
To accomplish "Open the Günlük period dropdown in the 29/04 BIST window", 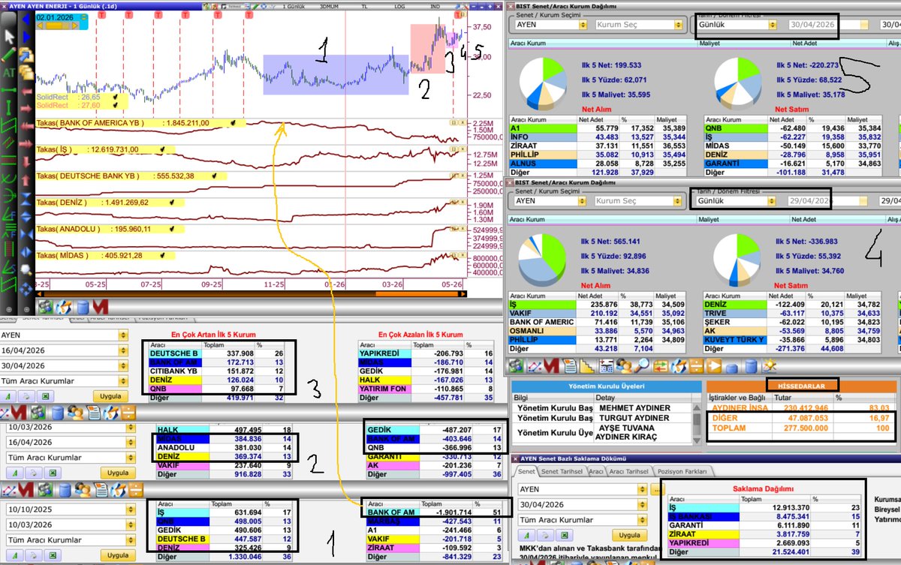I will tap(772, 200).
